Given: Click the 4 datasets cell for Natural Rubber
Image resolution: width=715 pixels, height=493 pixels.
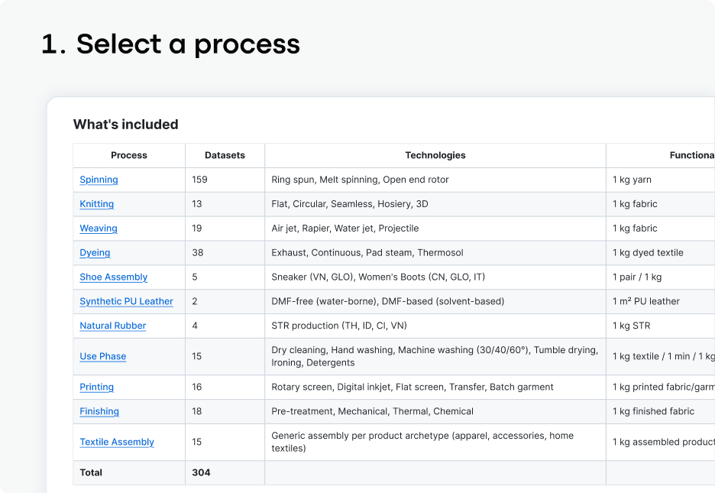Looking at the screenshot, I should click(x=225, y=326).
